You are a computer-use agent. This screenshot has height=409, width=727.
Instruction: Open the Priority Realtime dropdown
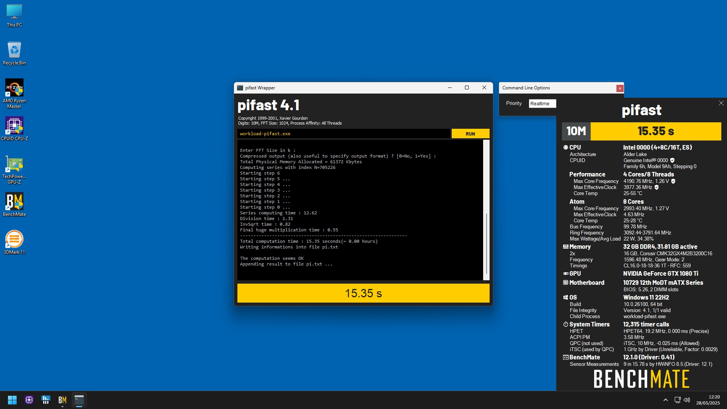(x=542, y=103)
